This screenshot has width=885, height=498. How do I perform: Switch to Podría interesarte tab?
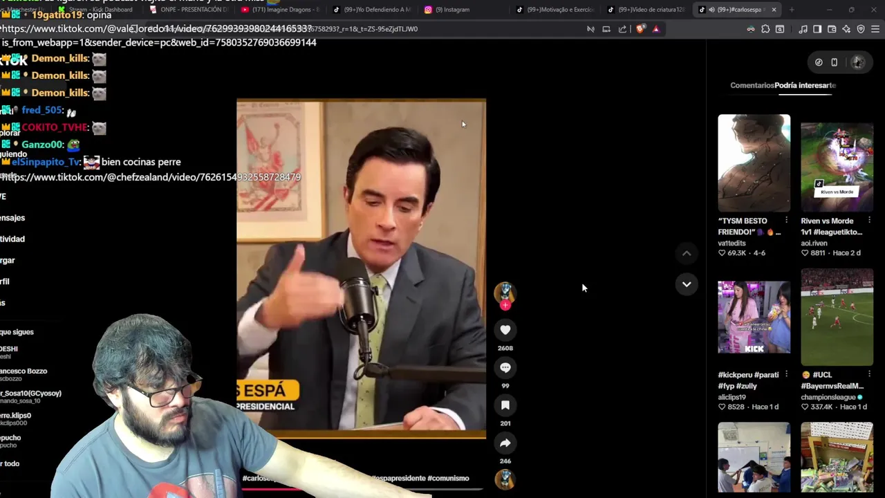805,85
